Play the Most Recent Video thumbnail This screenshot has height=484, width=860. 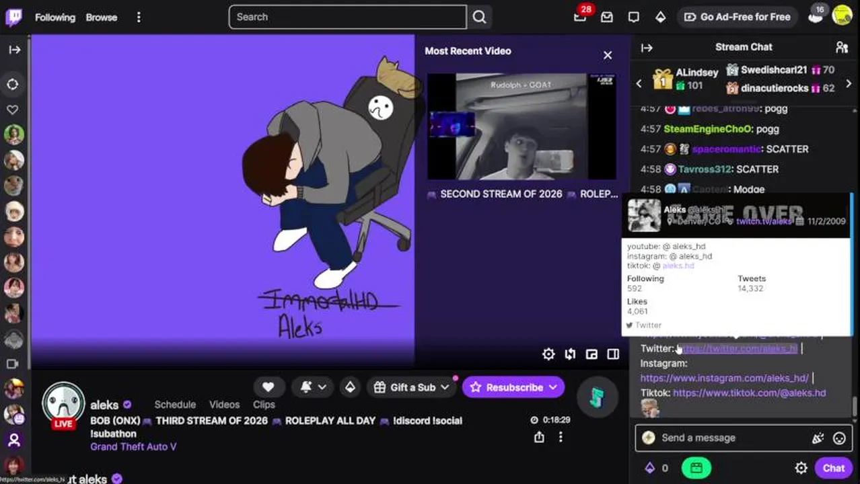[x=522, y=126]
